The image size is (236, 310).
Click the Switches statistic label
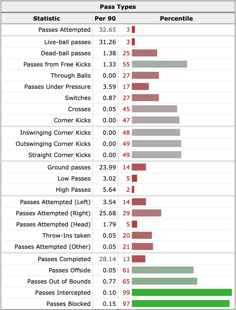78,98
